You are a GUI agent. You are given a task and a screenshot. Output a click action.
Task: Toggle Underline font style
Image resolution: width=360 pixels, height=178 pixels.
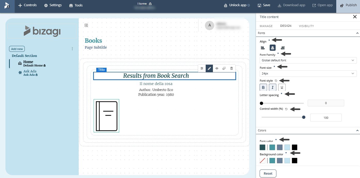(x=282, y=87)
